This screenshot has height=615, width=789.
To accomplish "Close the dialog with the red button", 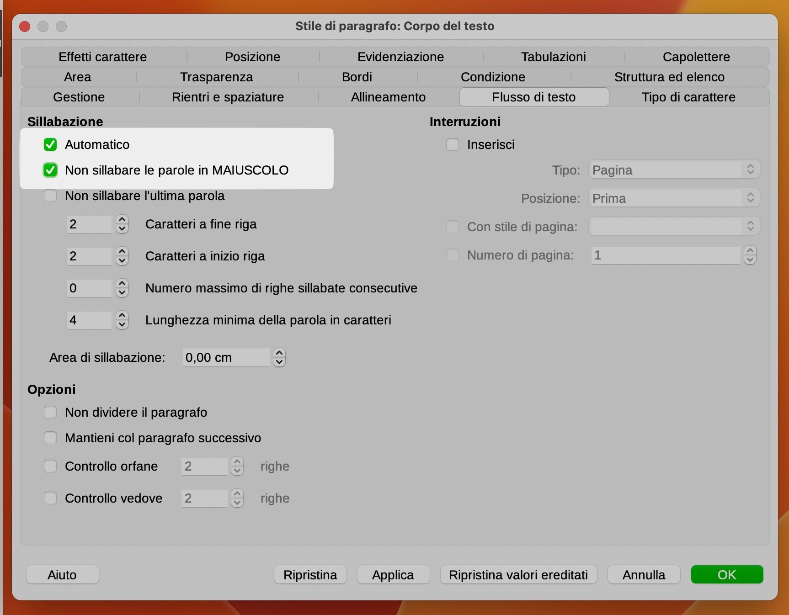I will click(x=25, y=27).
